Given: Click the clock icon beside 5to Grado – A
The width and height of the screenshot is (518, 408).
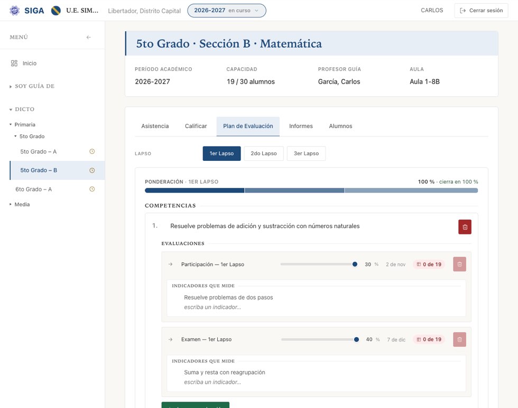Looking at the screenshot, I should pos(92,151).
